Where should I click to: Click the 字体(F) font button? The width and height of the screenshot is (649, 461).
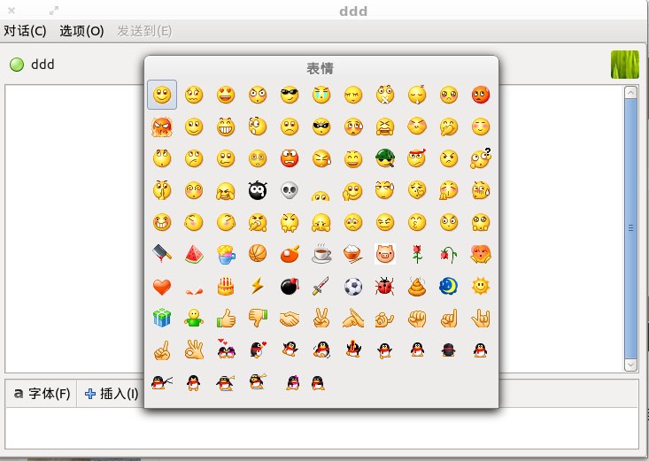(42, 394)
